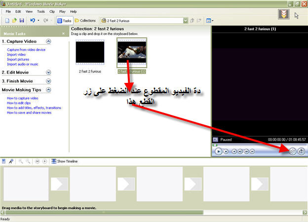Click the Import video link
The height and width of the screenshot is (222, 308).
pos(16,55)
